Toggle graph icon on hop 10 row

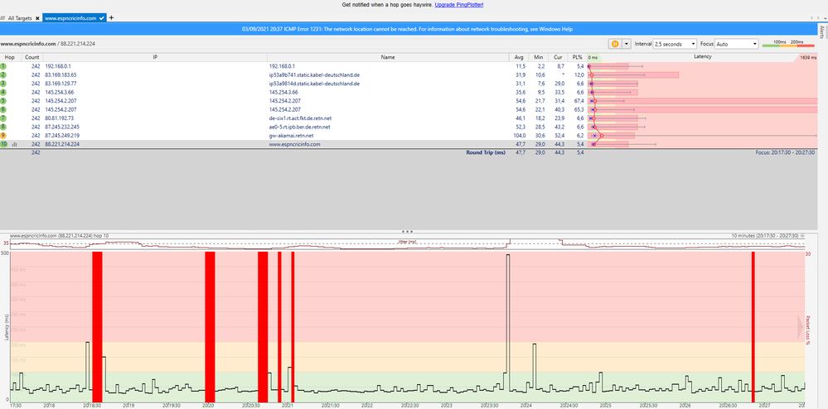(14, 144)
